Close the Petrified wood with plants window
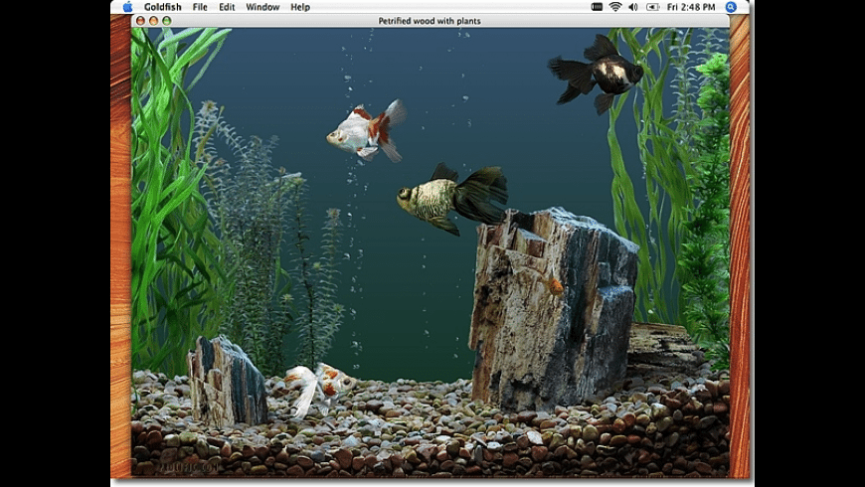The width and height of the screenshot is (865, 487). [x=140, y=21]
